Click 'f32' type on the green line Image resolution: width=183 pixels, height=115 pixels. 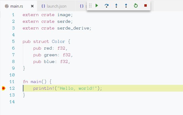coord(67,55)
